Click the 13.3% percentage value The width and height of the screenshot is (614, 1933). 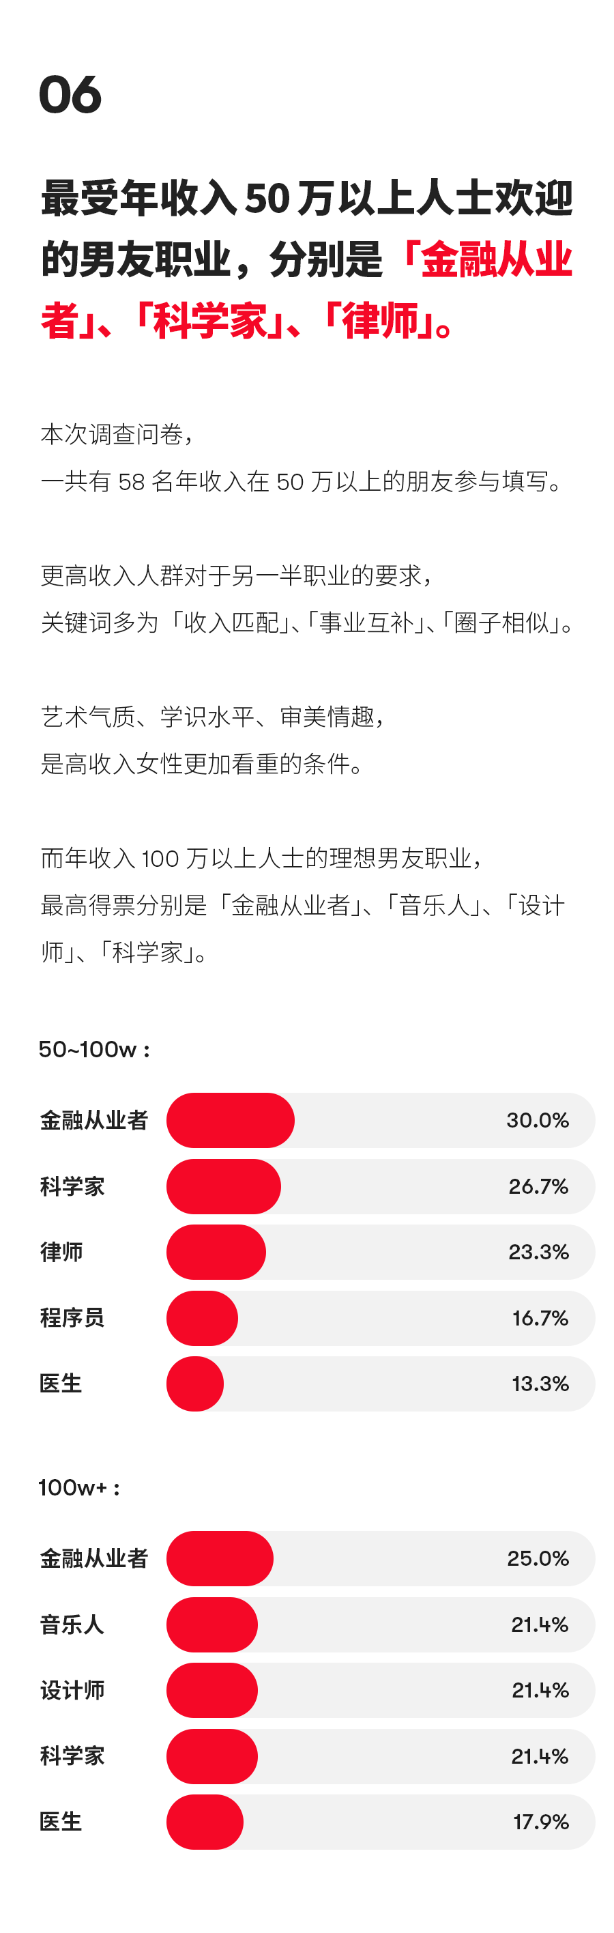[540, 1384]
